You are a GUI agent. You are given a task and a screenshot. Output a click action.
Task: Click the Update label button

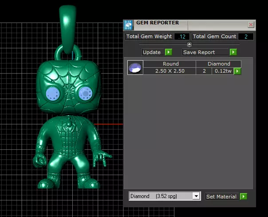click(152, 52)
